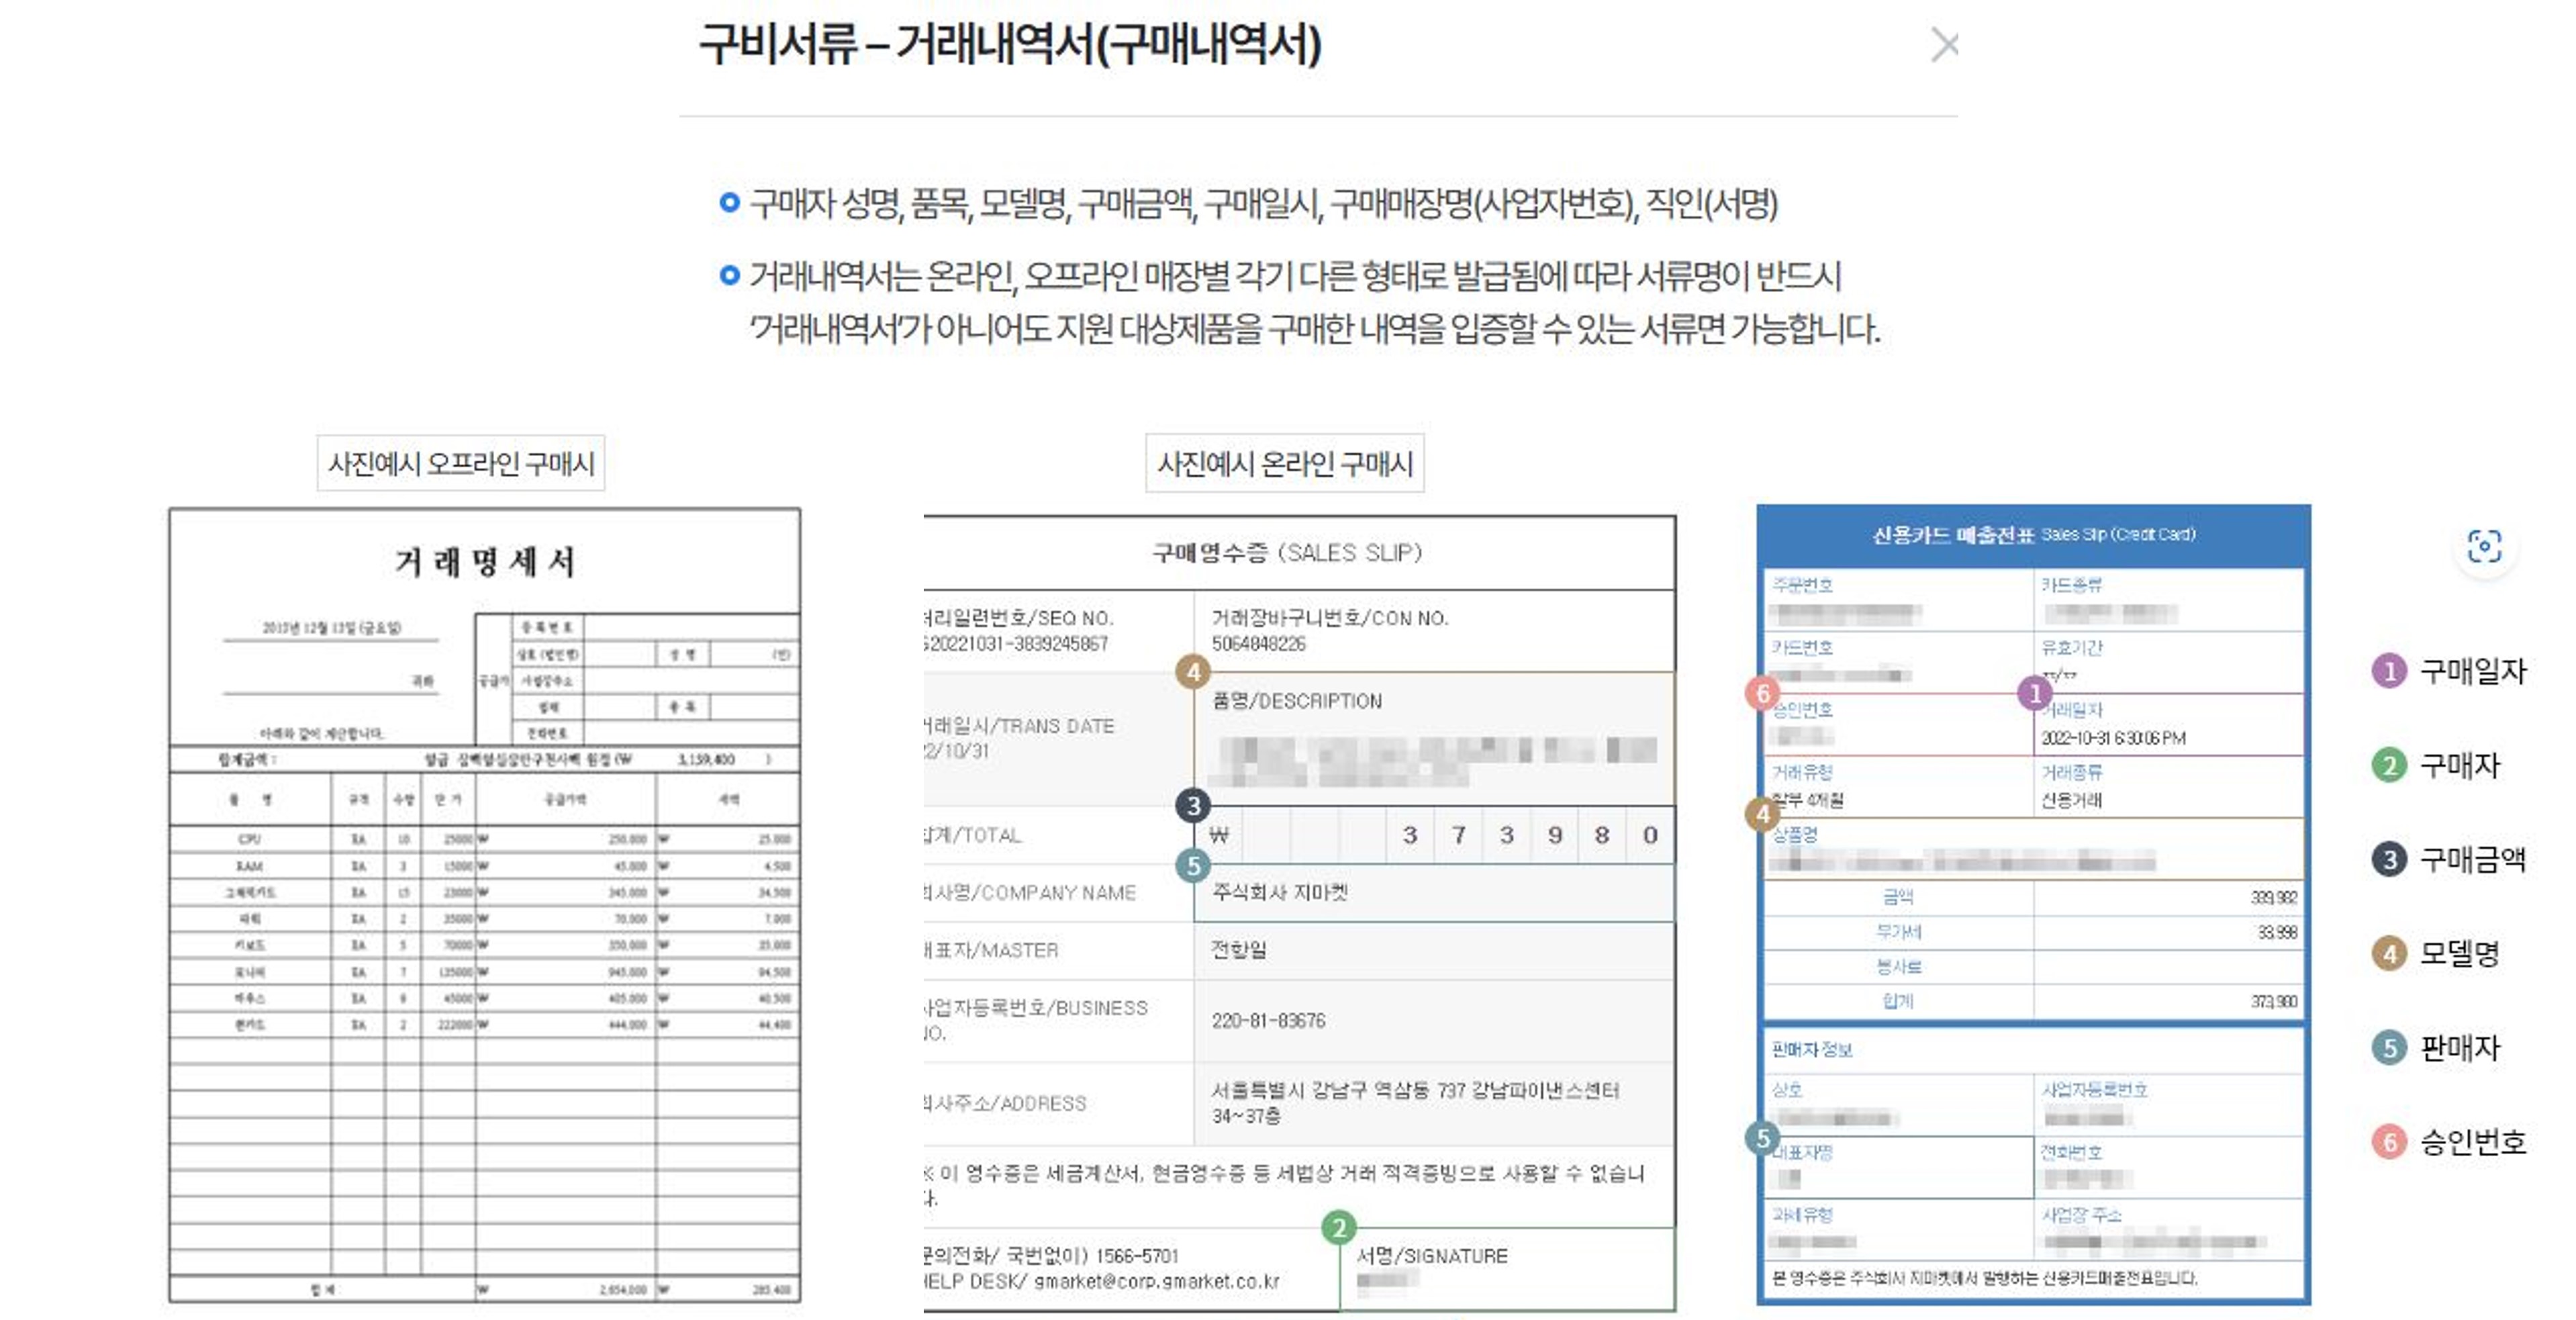Click teal legend badge 5 판매자
2576x1320 pixels.
pos(2389,1047)
